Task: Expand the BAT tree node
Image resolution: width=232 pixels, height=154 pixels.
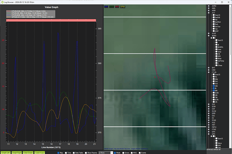Action: 208,68
